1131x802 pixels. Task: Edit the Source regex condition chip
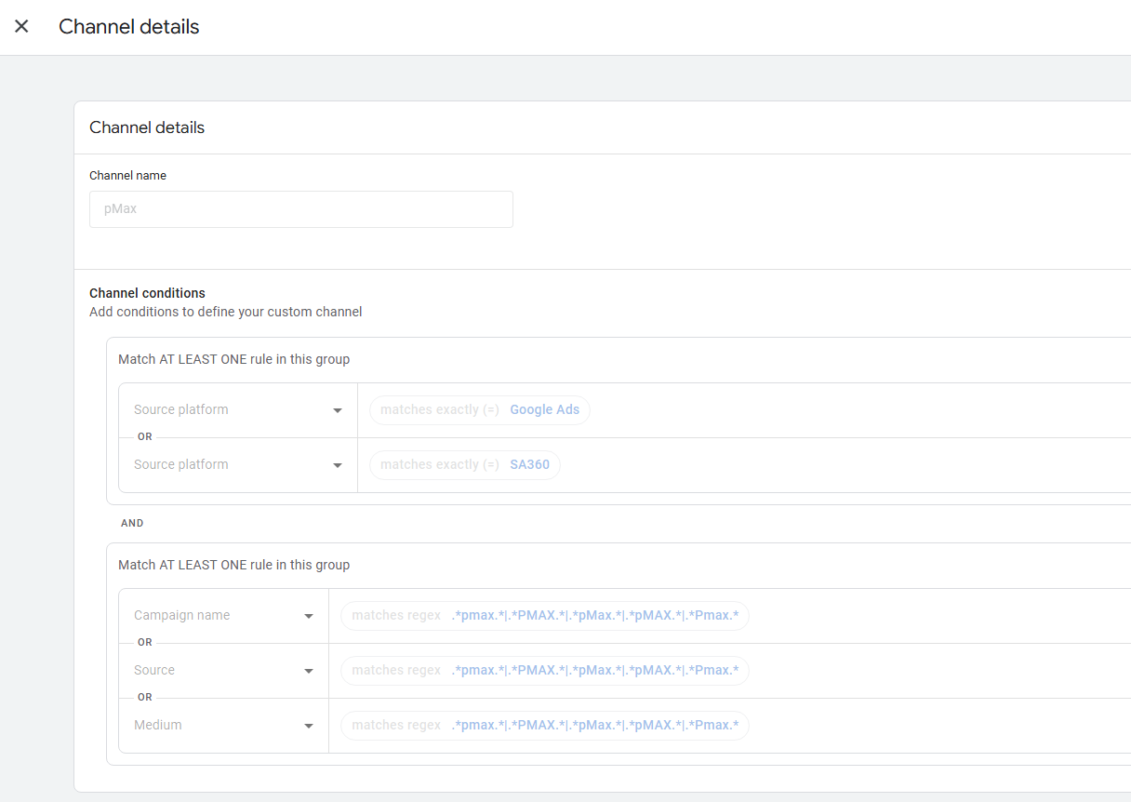click(x=544, y=671)
